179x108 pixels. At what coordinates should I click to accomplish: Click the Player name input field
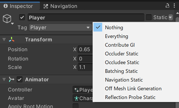[x=86, y=17]
